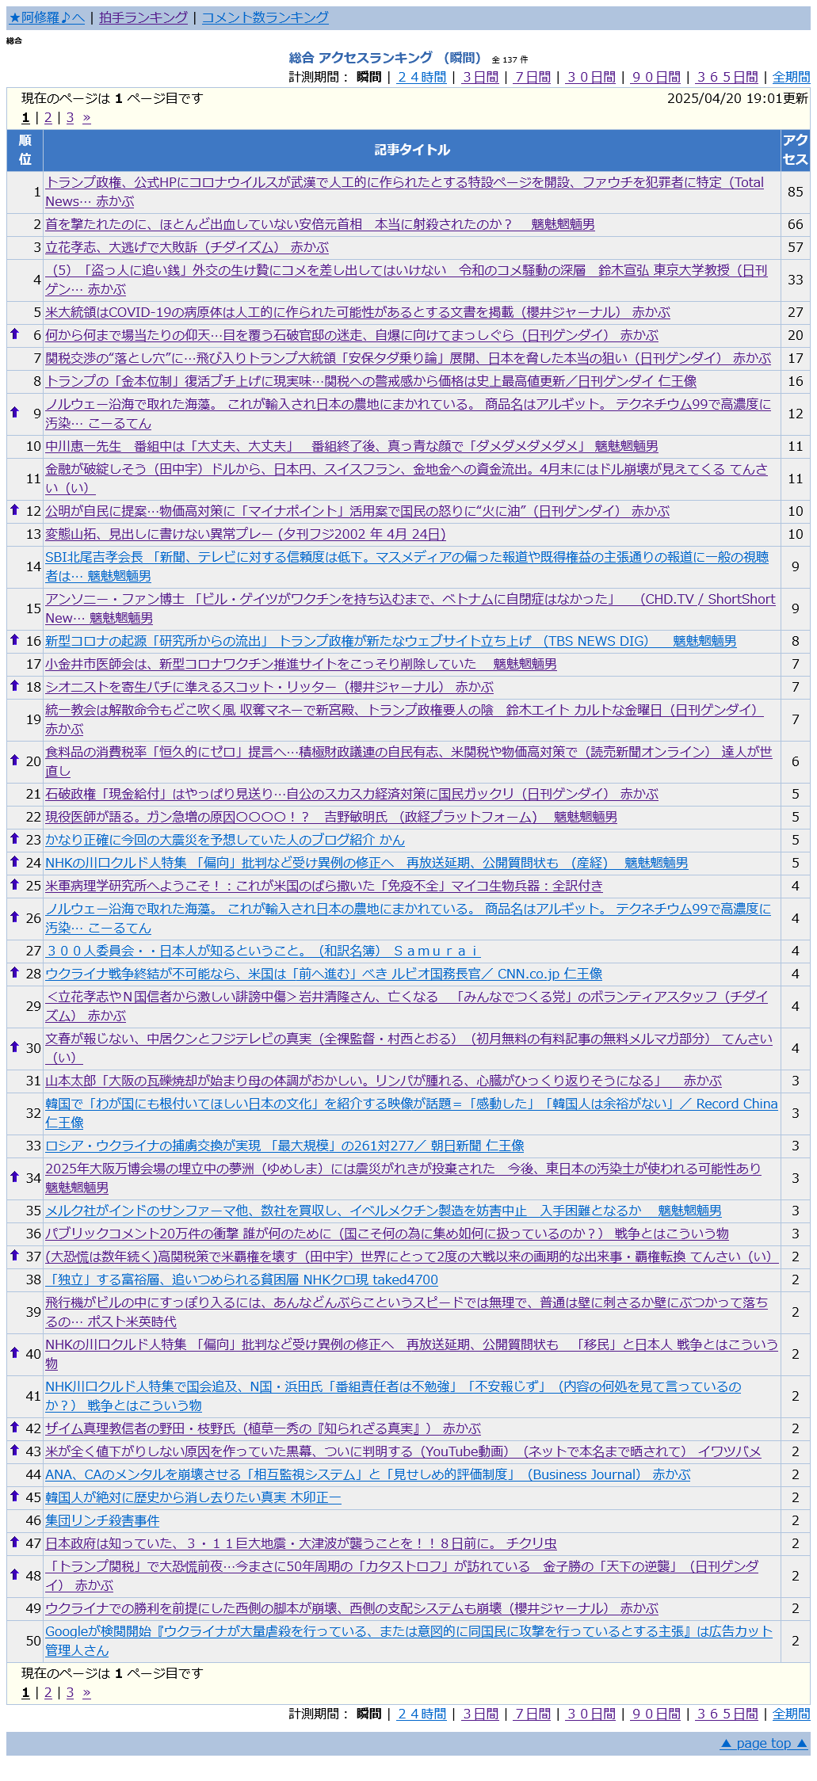Open the 拍手ランキング link
Viewport: 817px width, 1781px height.
(x=143, y=17)
